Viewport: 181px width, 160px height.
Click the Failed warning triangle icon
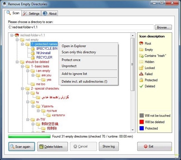point(141,74)
